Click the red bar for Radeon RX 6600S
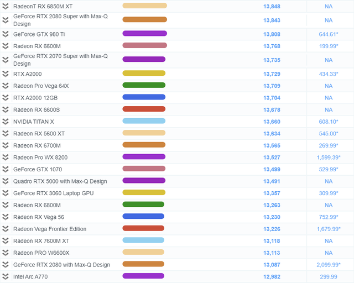Viewport: 354px width, 283px height. [144, 109]
